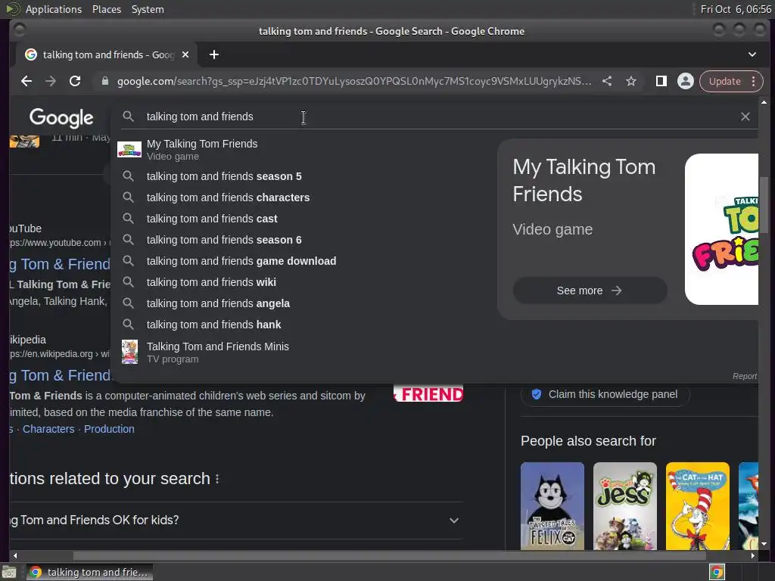Screen dimensions: 775x581
Task: Click the browser forward arrow
Action: click(51, 82)
